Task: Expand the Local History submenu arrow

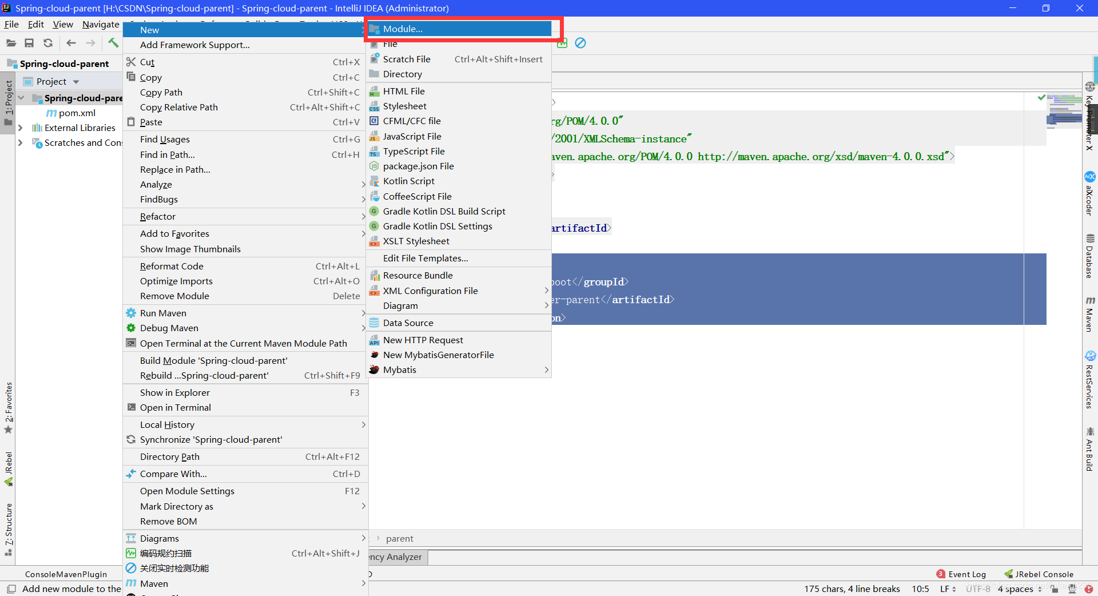Action: pyautogui.click(x=363, y=424)
